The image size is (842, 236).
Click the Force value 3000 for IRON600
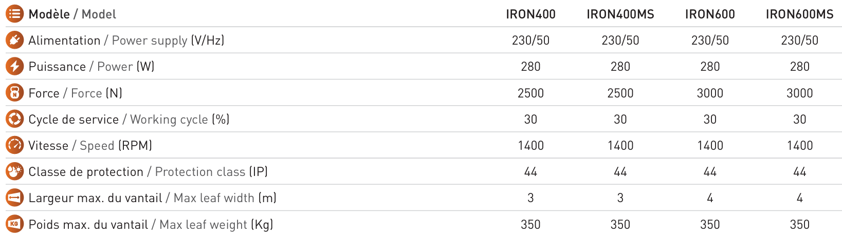(710, 93)
